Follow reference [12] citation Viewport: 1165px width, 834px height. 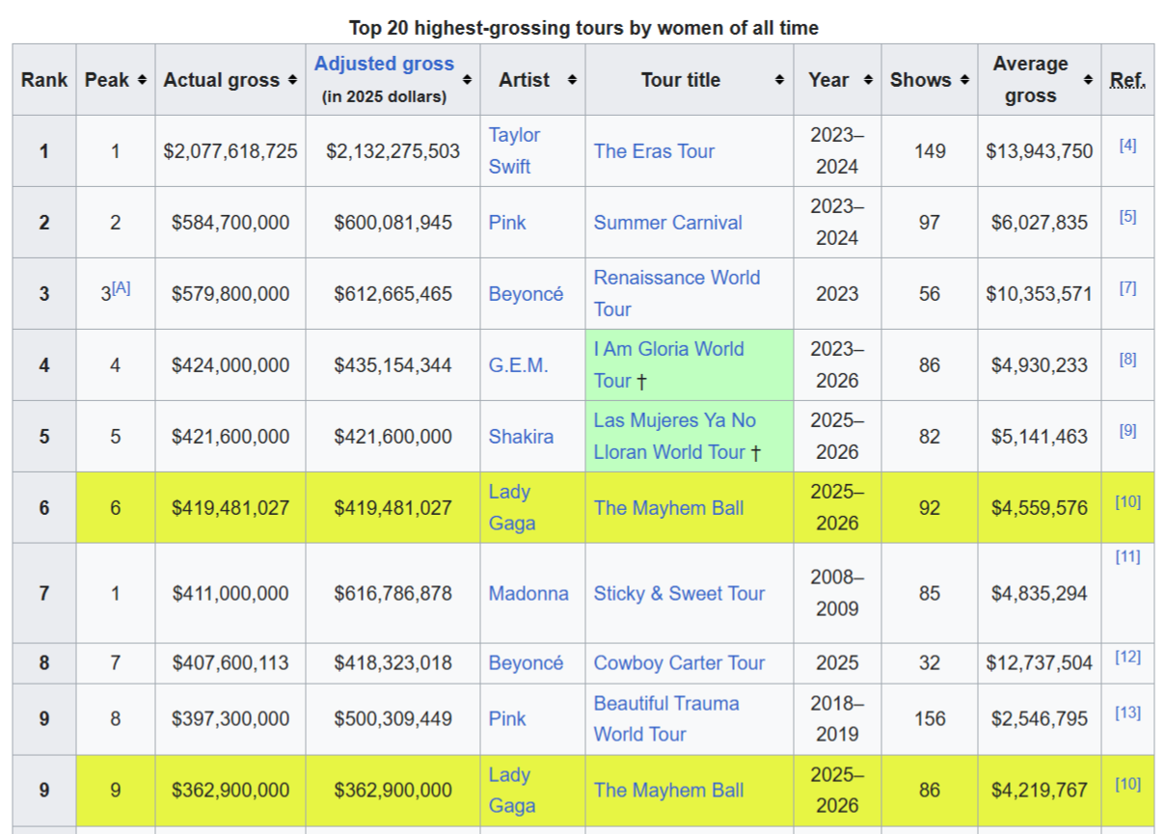click(x=1127, y=658)
